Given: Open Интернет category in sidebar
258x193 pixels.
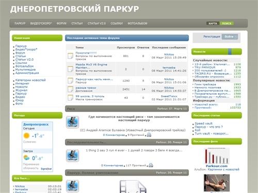Looking at the screenshot, I should coord(22,83).
